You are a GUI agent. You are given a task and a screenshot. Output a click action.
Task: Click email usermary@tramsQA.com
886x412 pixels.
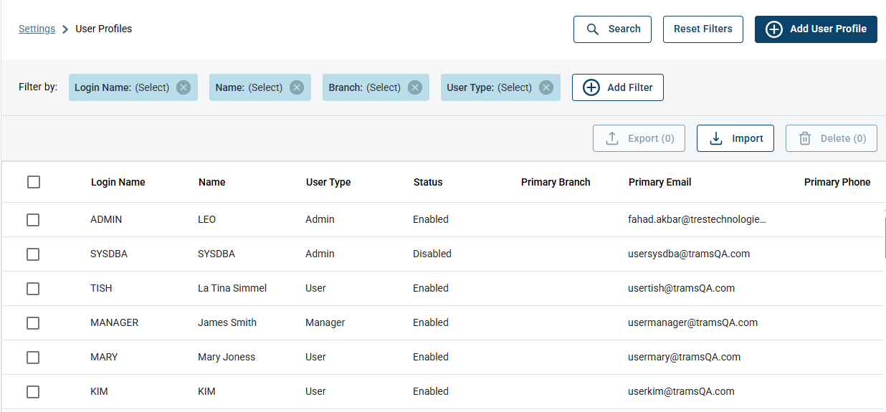pos(685,357)
